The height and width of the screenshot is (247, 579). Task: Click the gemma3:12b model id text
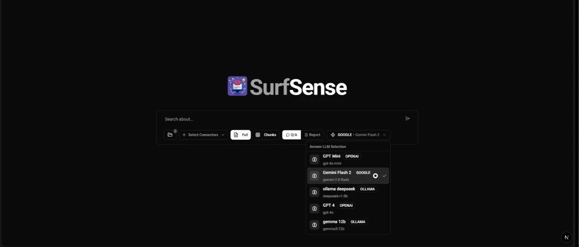click(333, 228)
